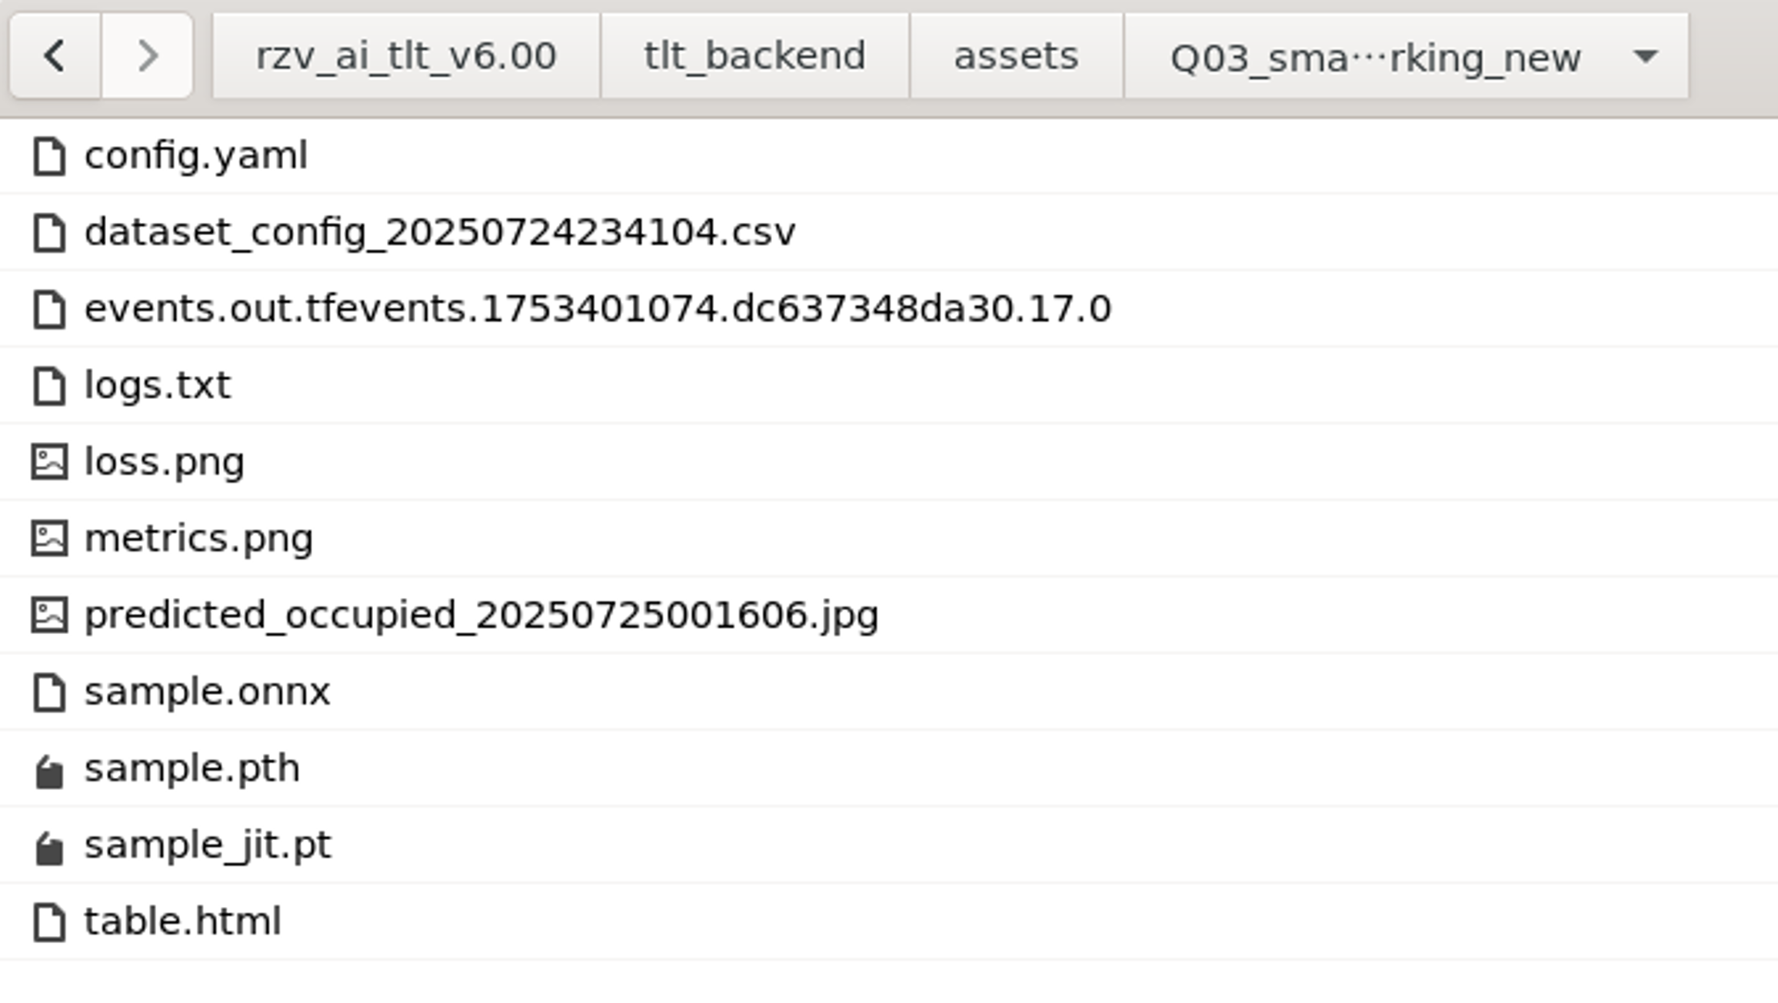The width and height of the screenshot is (1778, 1003).
Task: Go back with the left arrow button
Action: [55, 56]
